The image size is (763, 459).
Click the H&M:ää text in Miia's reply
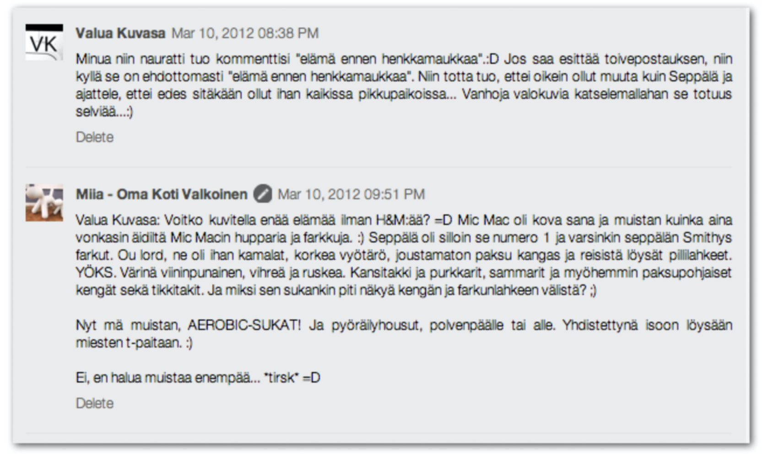[403, 221]
